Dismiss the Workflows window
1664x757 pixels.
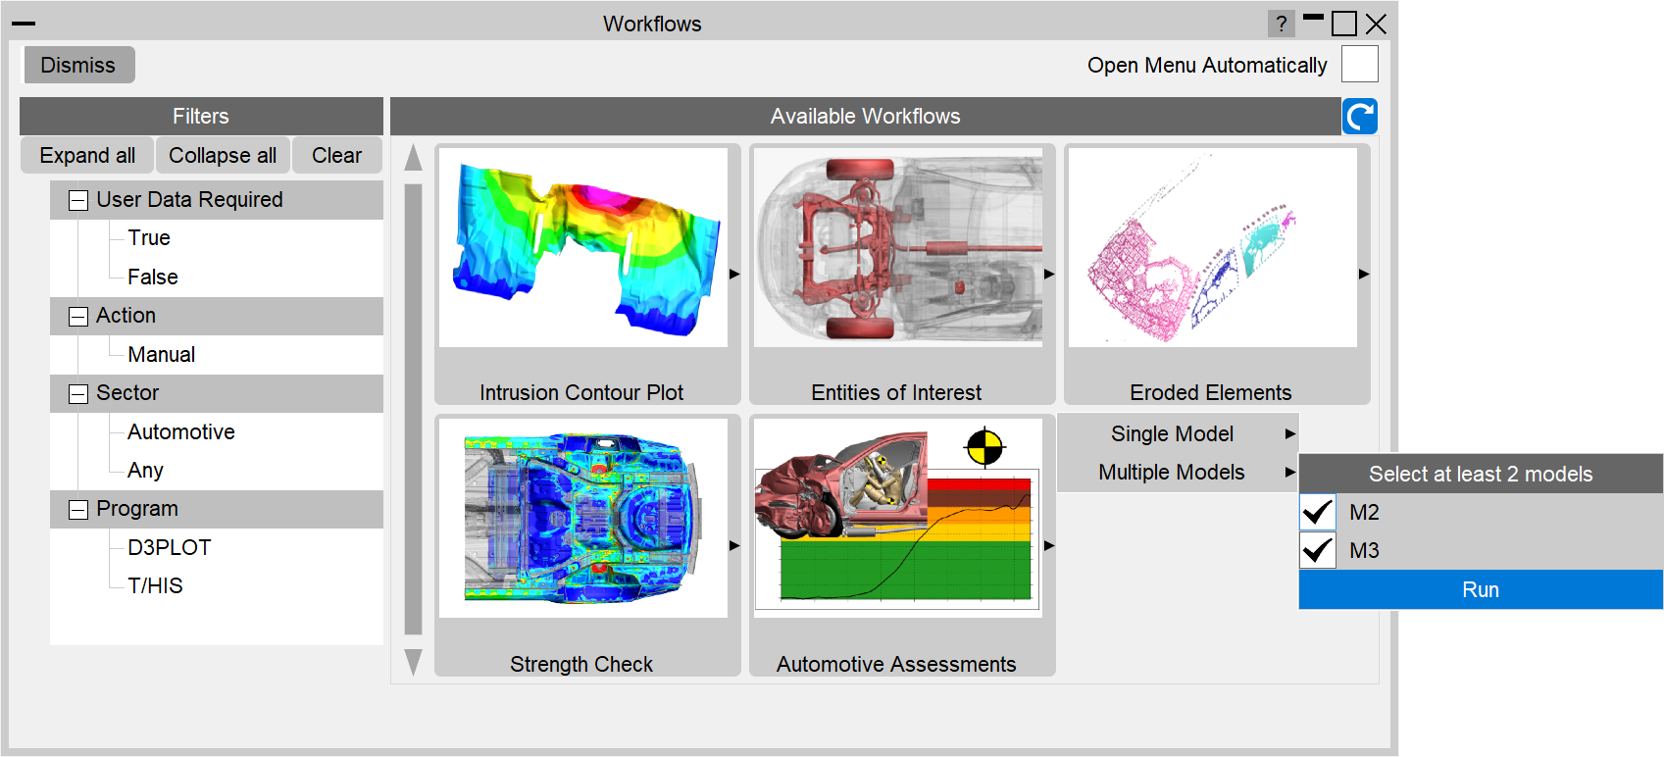coord(78,65)
